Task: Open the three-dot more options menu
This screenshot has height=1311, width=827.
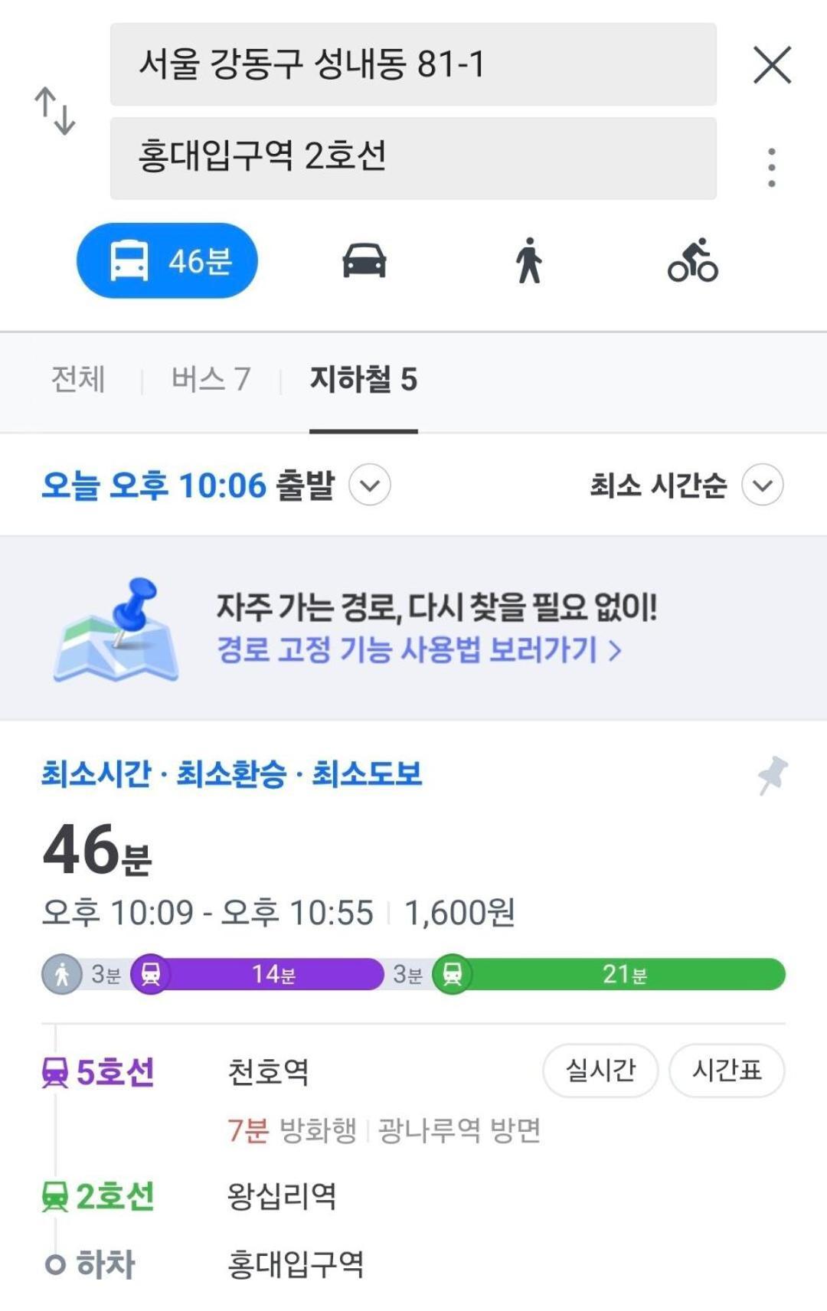Action: 771,168
